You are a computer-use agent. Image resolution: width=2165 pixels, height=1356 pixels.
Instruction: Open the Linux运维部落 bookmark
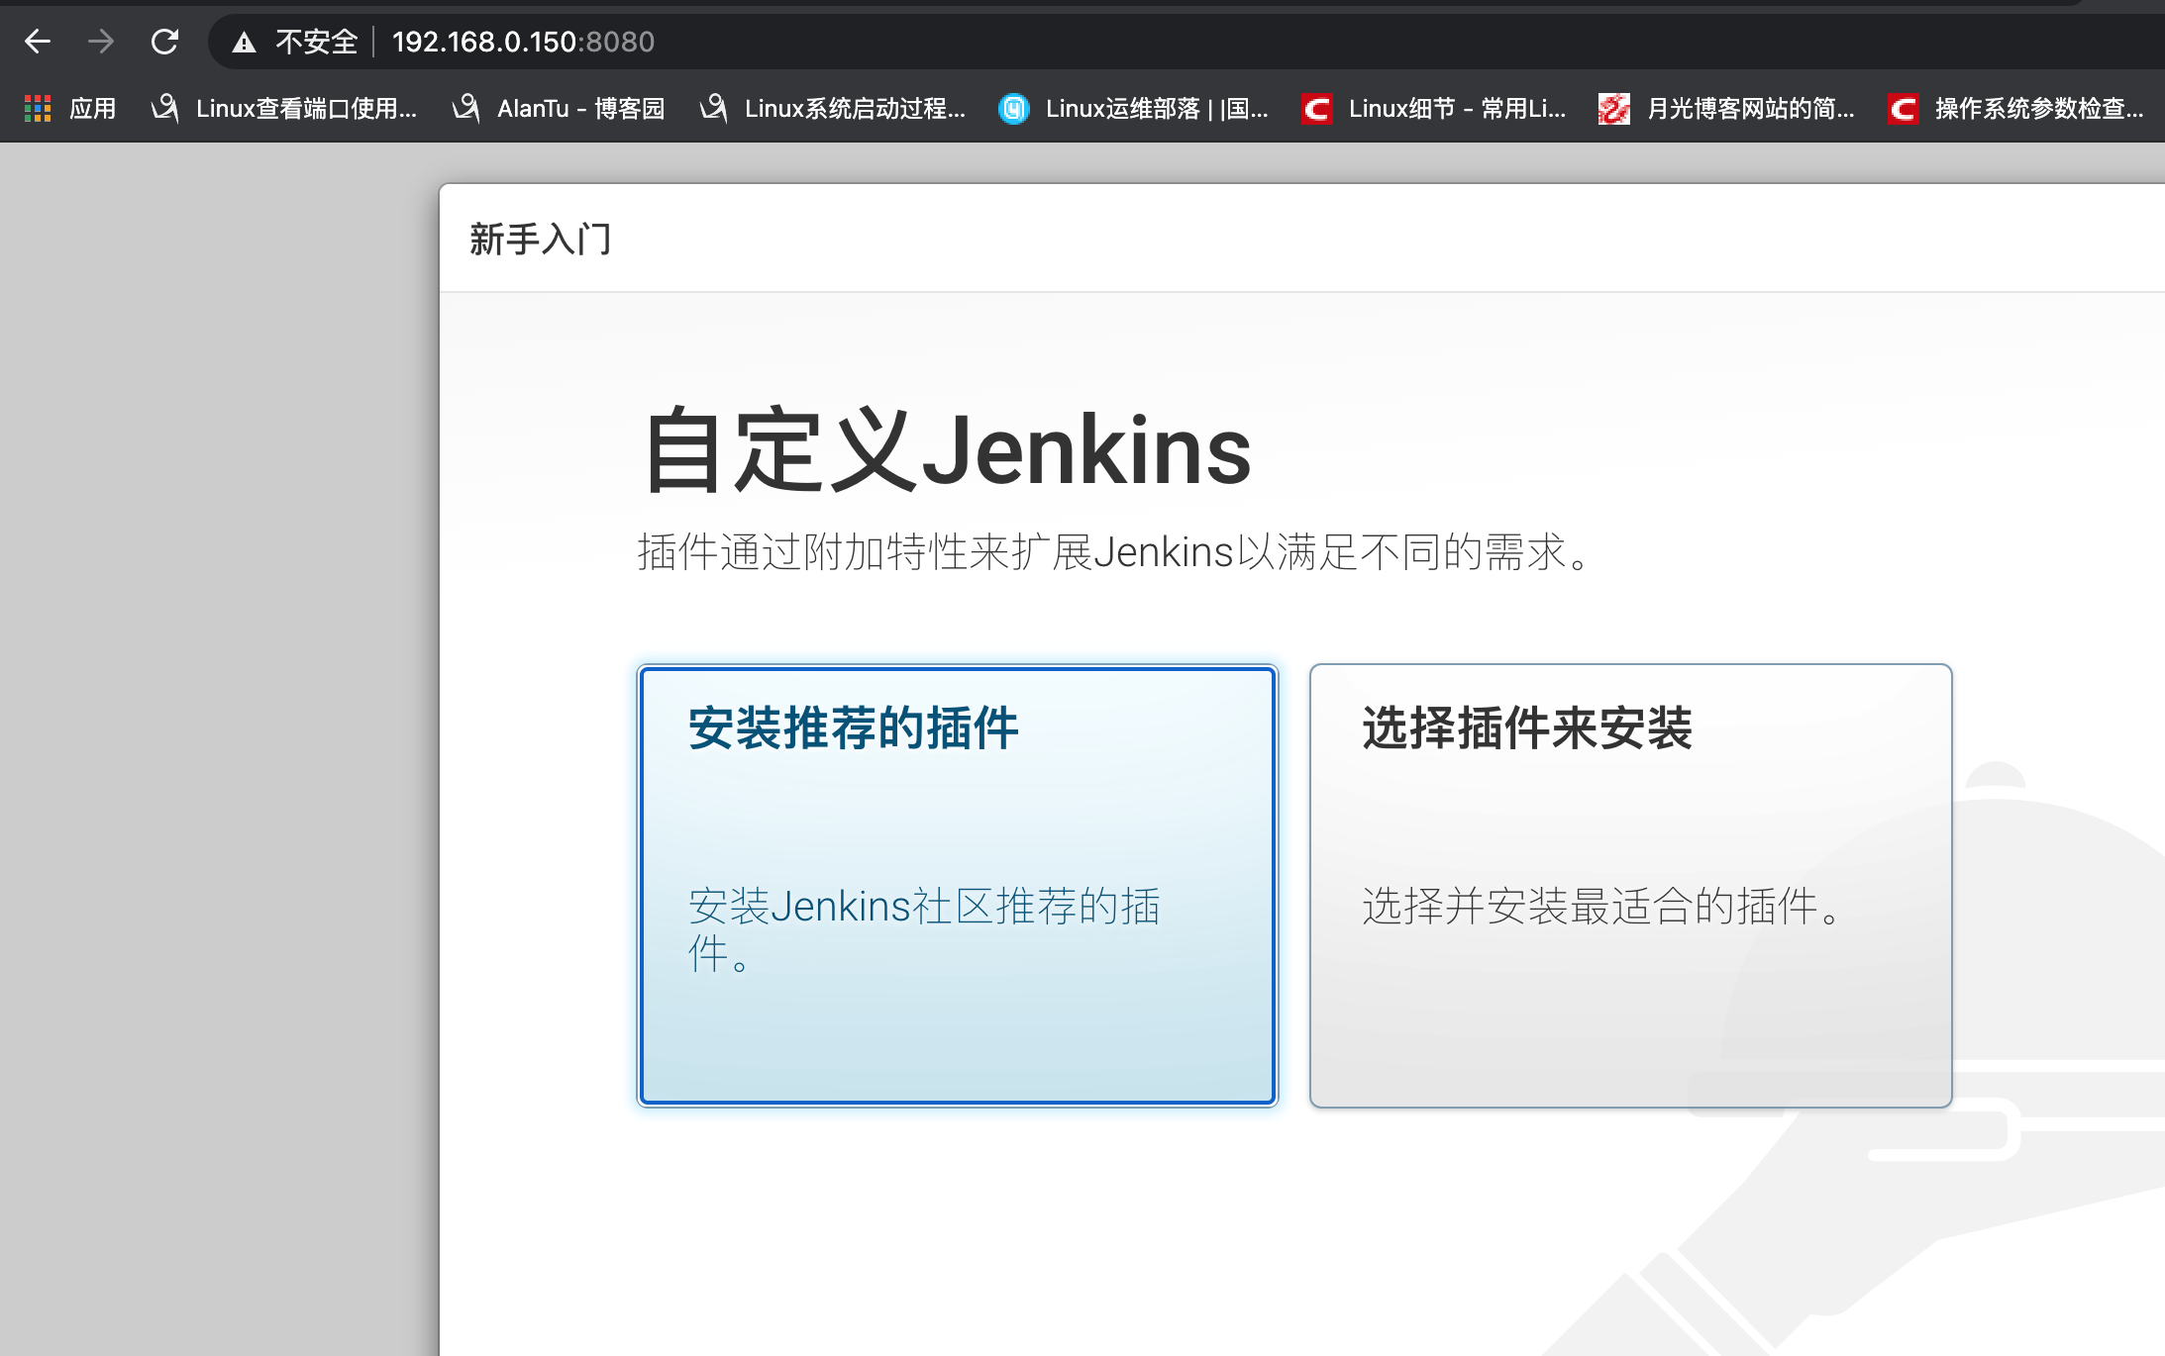point(1134,108)
